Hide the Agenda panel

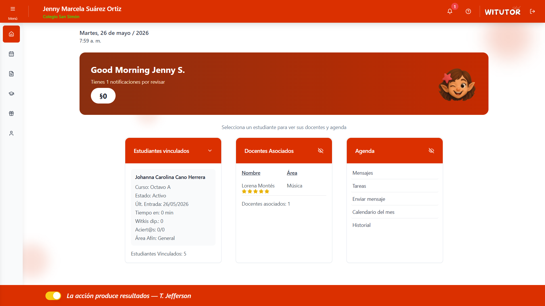(431, 151)
